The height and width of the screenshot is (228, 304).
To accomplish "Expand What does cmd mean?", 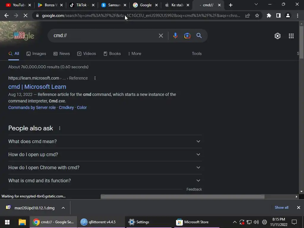I will coord(105,142).
